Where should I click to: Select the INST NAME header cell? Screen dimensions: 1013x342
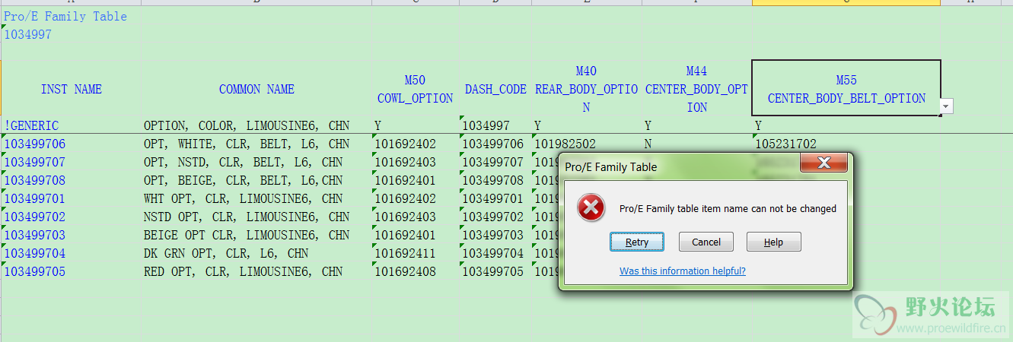71,89
